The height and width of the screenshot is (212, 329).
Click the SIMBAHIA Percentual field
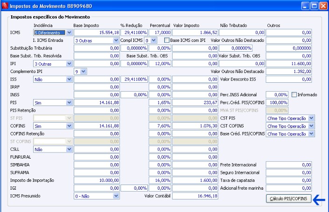(160, 165)
